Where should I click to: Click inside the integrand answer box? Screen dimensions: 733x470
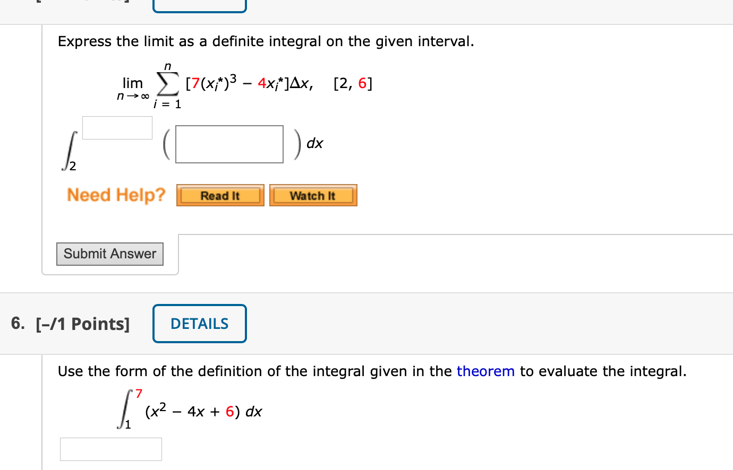[229, 144]
